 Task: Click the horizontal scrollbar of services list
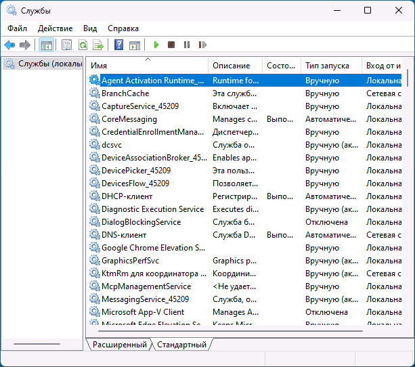pyautogui.click(x=230, y=330)
